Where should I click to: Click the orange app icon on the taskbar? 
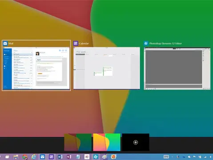(113, 157)
